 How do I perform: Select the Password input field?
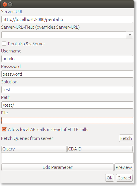click(67, 74)
